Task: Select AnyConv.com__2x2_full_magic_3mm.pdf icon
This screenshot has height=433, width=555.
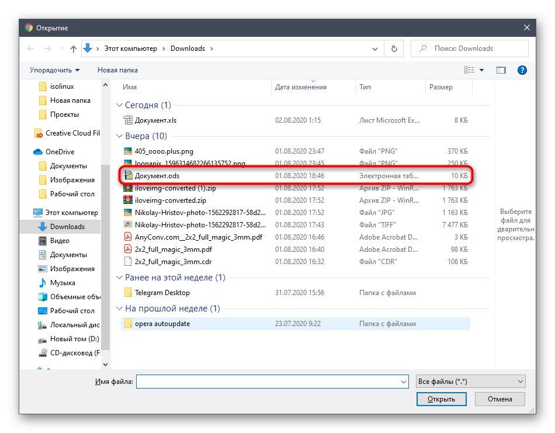Action: tap(128, 237)
